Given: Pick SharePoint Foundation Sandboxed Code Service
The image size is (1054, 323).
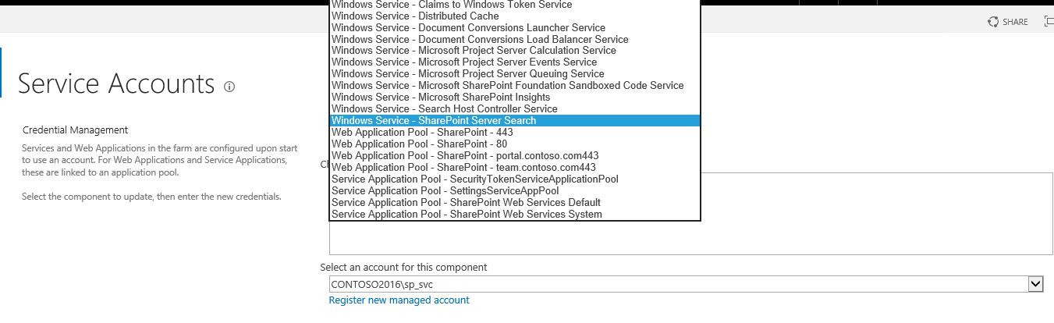Looking at the screenshot, I should click(514, 86).
